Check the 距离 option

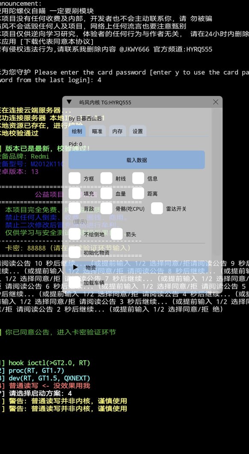[138, 193]
